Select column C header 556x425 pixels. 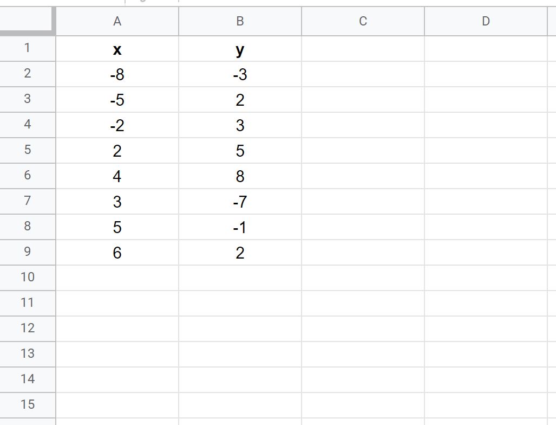click(363, 21)
